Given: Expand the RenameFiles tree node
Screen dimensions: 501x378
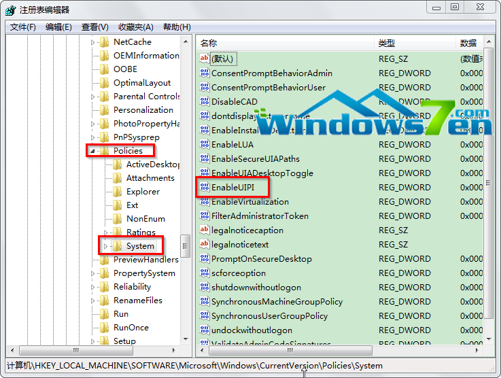Looking at the screenshot, I should click(92, 300).
